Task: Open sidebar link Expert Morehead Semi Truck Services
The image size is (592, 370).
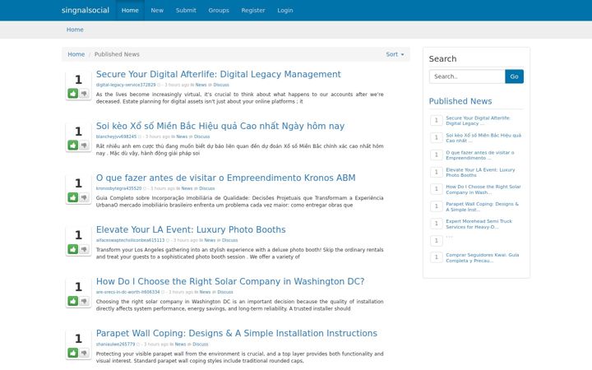Action: coord(479,224)
